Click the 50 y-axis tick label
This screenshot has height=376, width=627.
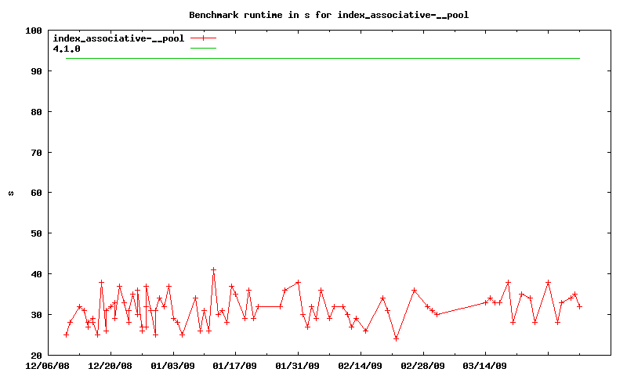(x=36, y=233)
